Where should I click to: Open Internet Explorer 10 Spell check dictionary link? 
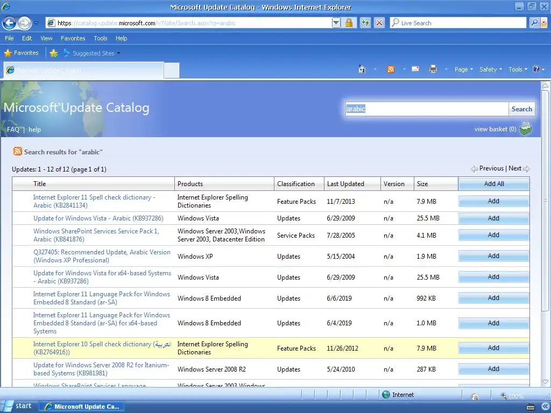point(102,348)
